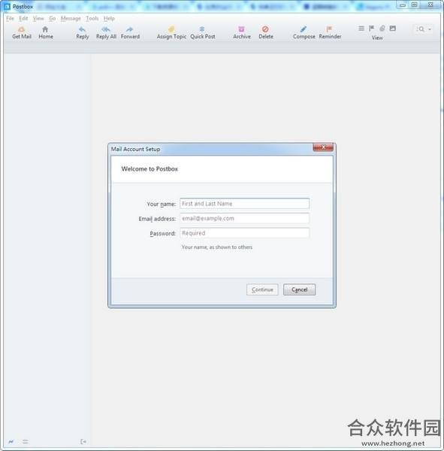This screenshot has width=444, height=451.
Task: Click the search magnifier icon
Action: coord(421,29)
